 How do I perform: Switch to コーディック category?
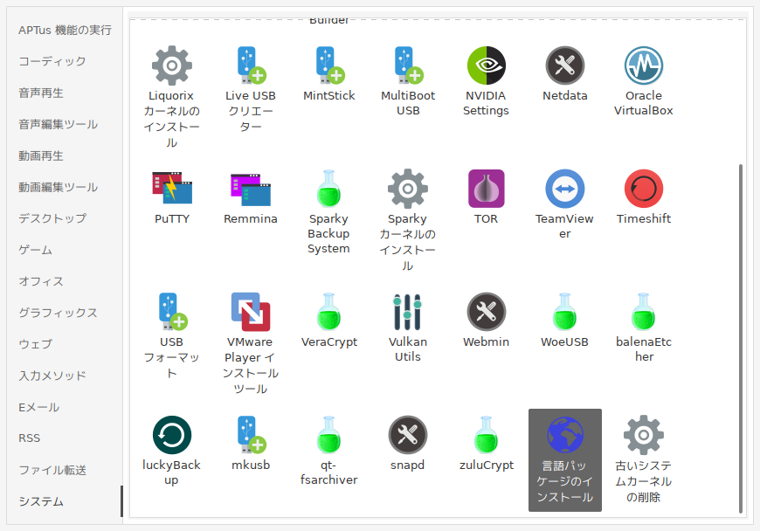click(x=52, y=61)
